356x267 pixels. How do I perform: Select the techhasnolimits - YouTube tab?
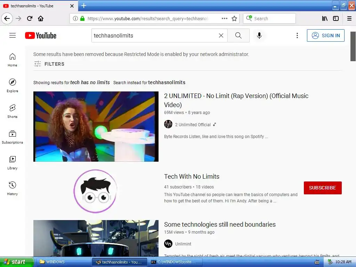click(39, 6)
